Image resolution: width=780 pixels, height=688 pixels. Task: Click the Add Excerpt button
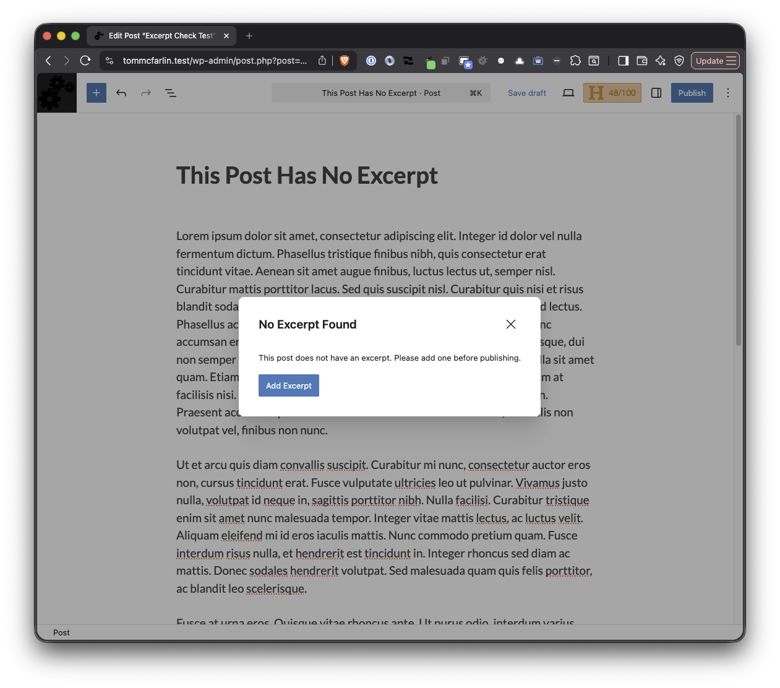point(289,385)
